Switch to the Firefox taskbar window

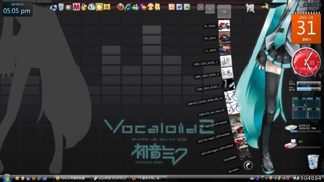[x=148, y=178]
